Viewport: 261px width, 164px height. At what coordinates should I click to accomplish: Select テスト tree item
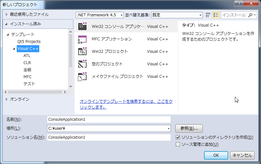tap(29, 84)
